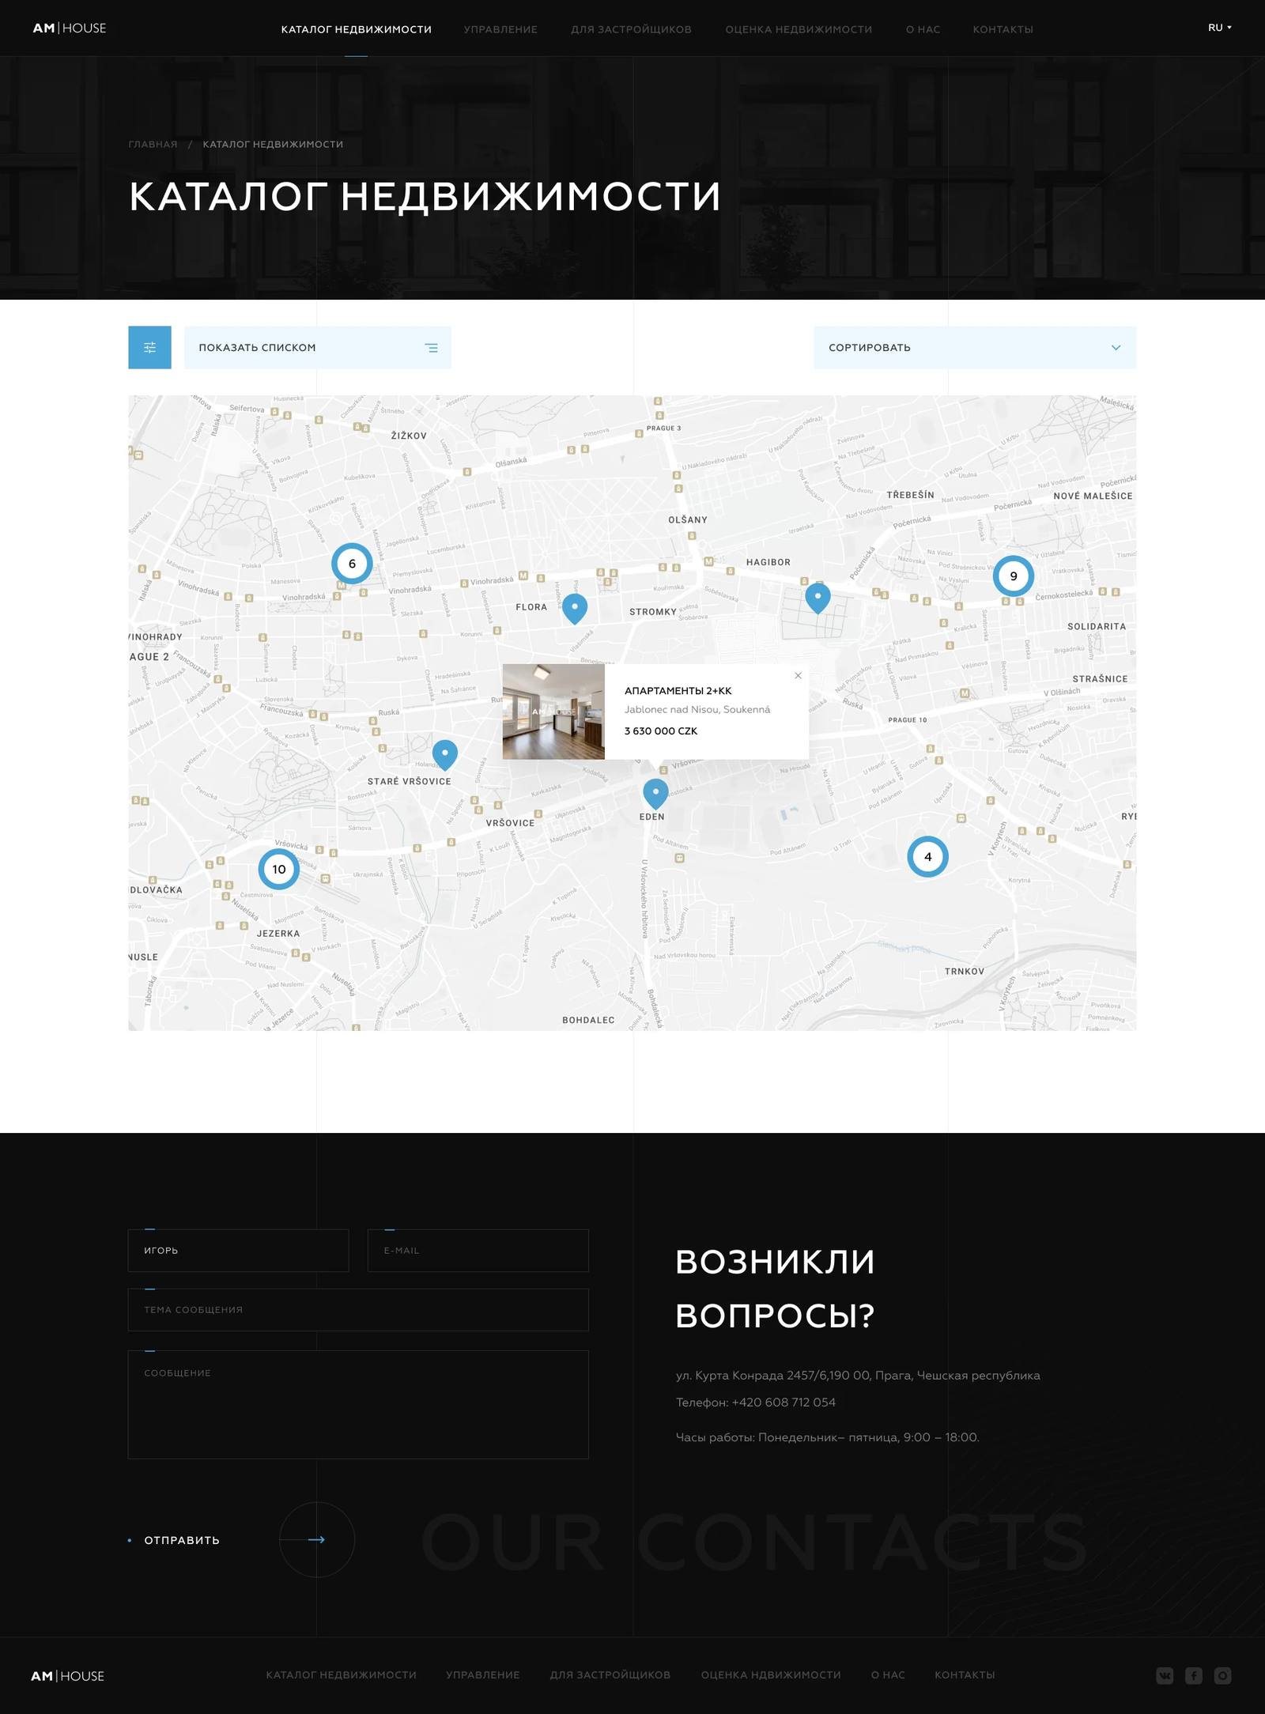The image size is (1265, 1714).
Task: Click the name field containing Игорь
Action: 238,1250
